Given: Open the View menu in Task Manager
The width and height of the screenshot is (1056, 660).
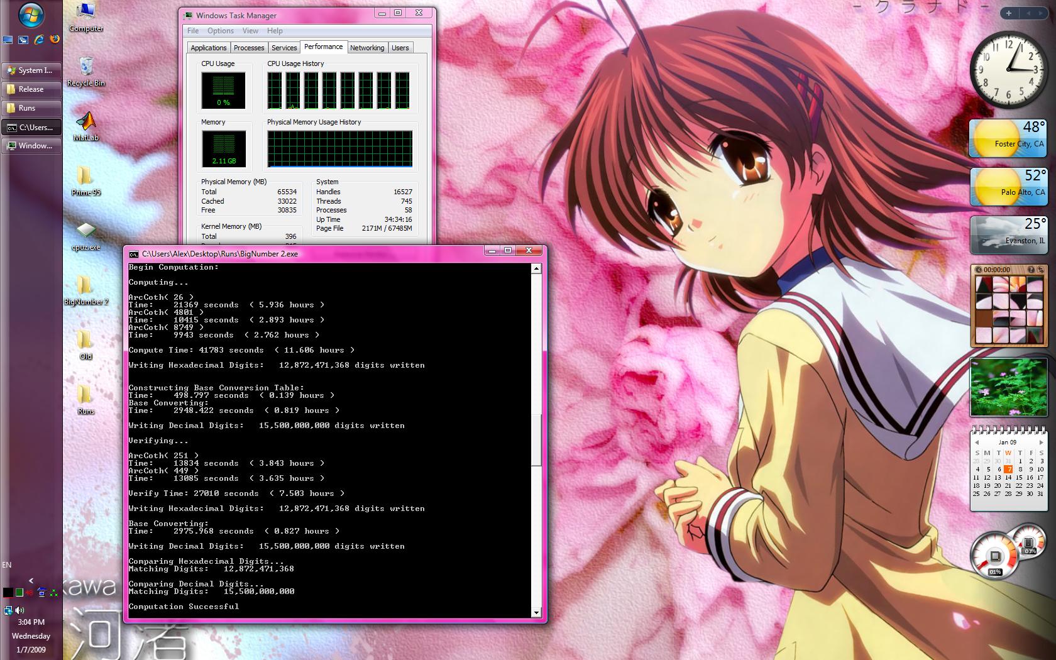Looking at the screenshot, I should pyautogui.click(x=250, y=31).
